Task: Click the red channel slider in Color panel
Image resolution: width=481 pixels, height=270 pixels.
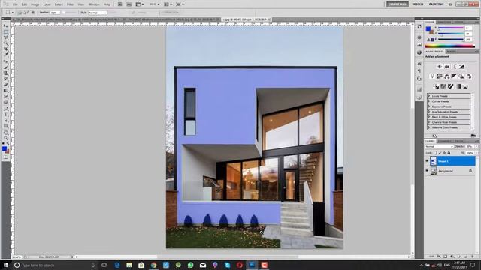Action: tap(451, 28)
